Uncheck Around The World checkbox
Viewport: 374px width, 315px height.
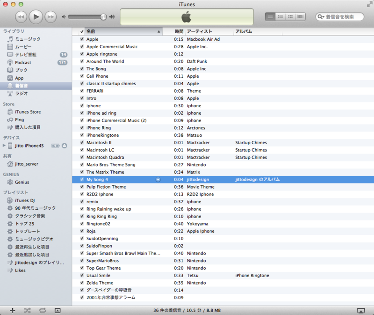tap(82, 61)
